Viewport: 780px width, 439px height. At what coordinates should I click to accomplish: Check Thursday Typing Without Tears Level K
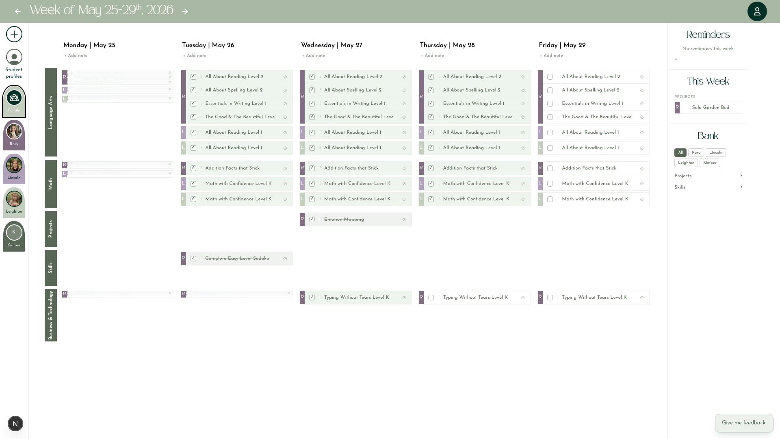431,298
